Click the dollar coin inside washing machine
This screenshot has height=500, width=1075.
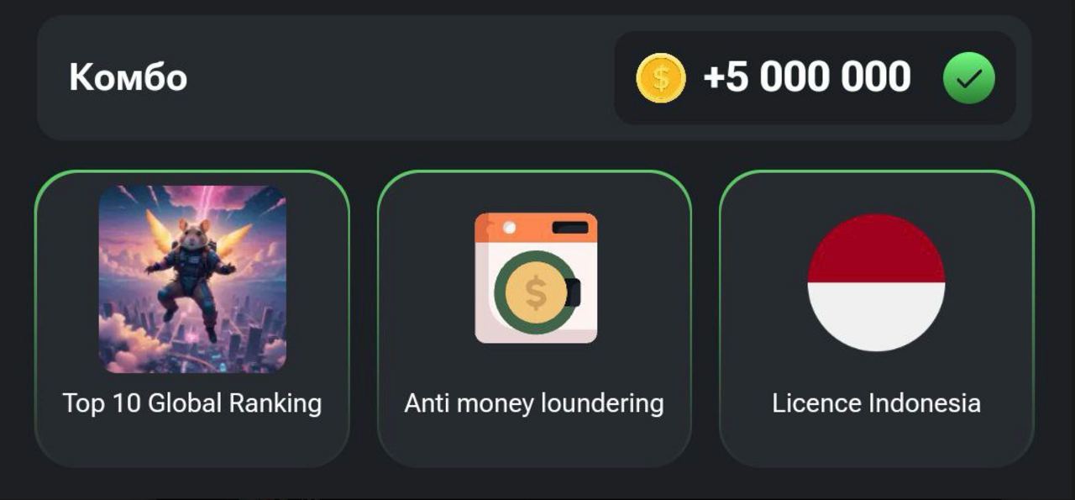[536, 292]
